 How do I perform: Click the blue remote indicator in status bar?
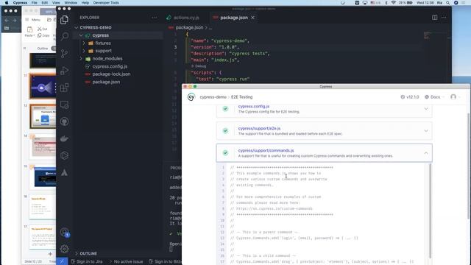62,261
